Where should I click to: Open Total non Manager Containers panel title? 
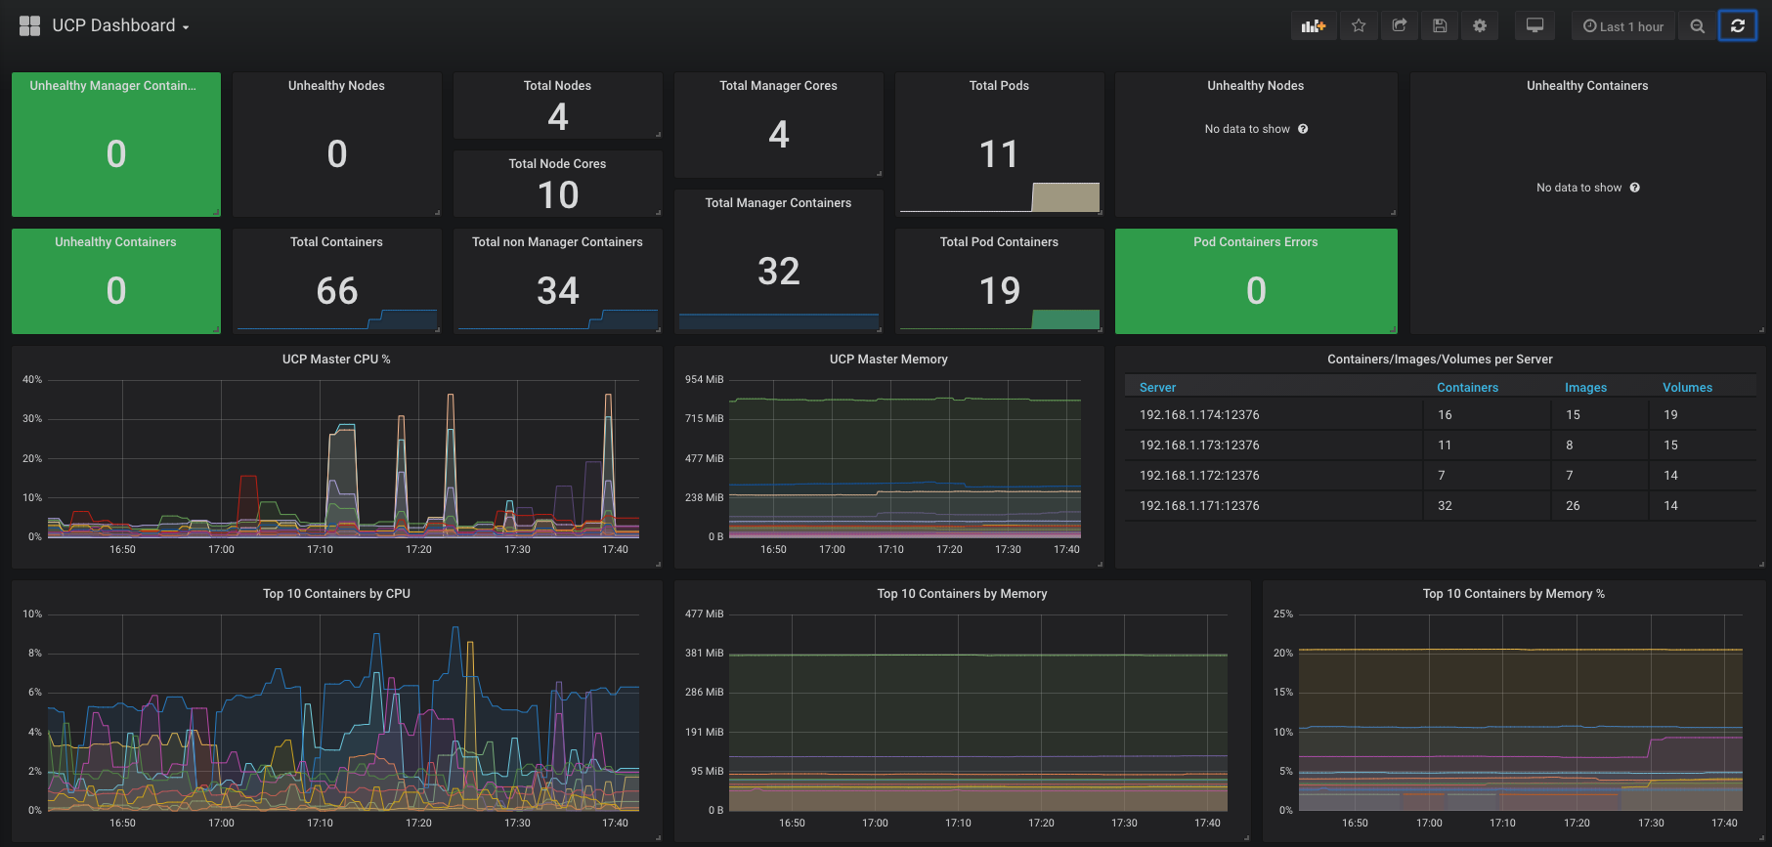(557, 242)
